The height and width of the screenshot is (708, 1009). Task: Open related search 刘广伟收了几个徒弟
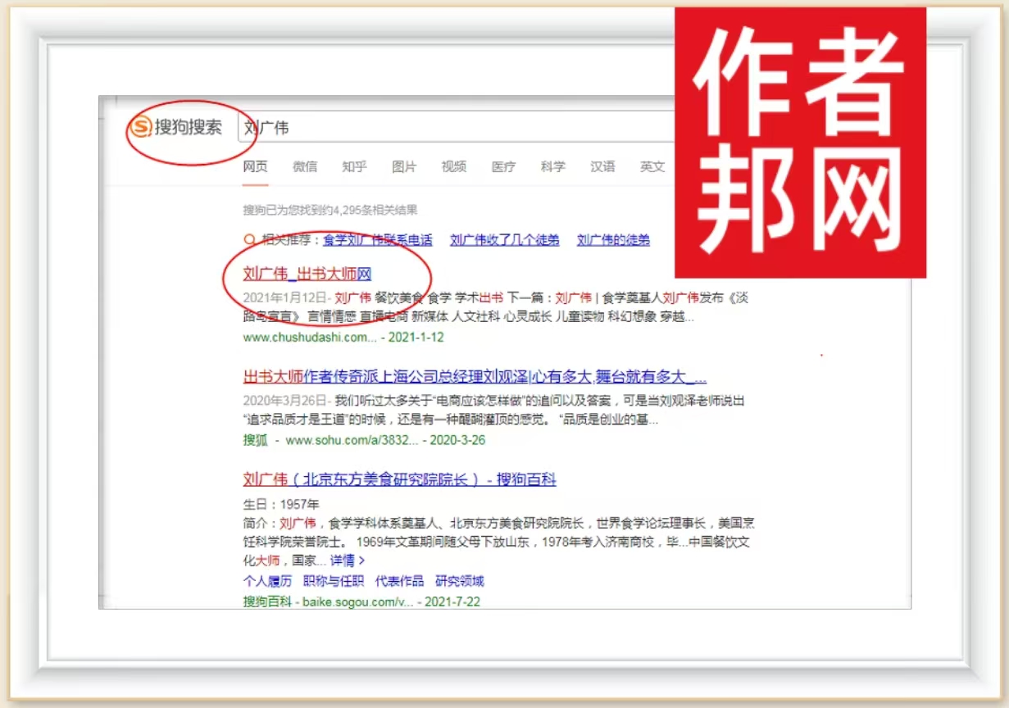pos(505,240)
